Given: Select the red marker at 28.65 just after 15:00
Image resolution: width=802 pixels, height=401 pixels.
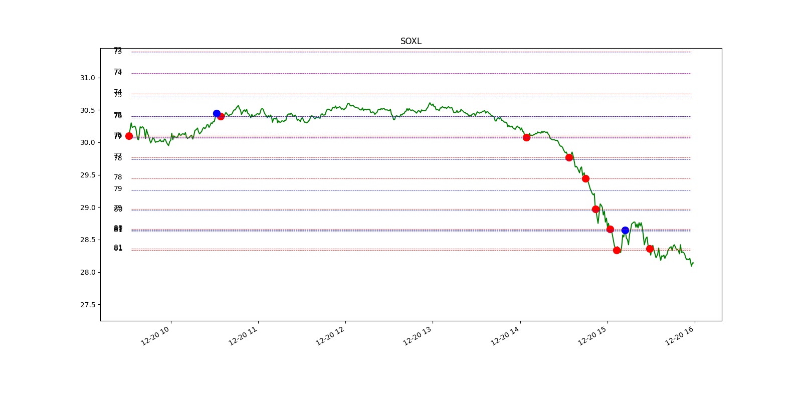Looking at the screenshot, I should click(x=610, y=229).
